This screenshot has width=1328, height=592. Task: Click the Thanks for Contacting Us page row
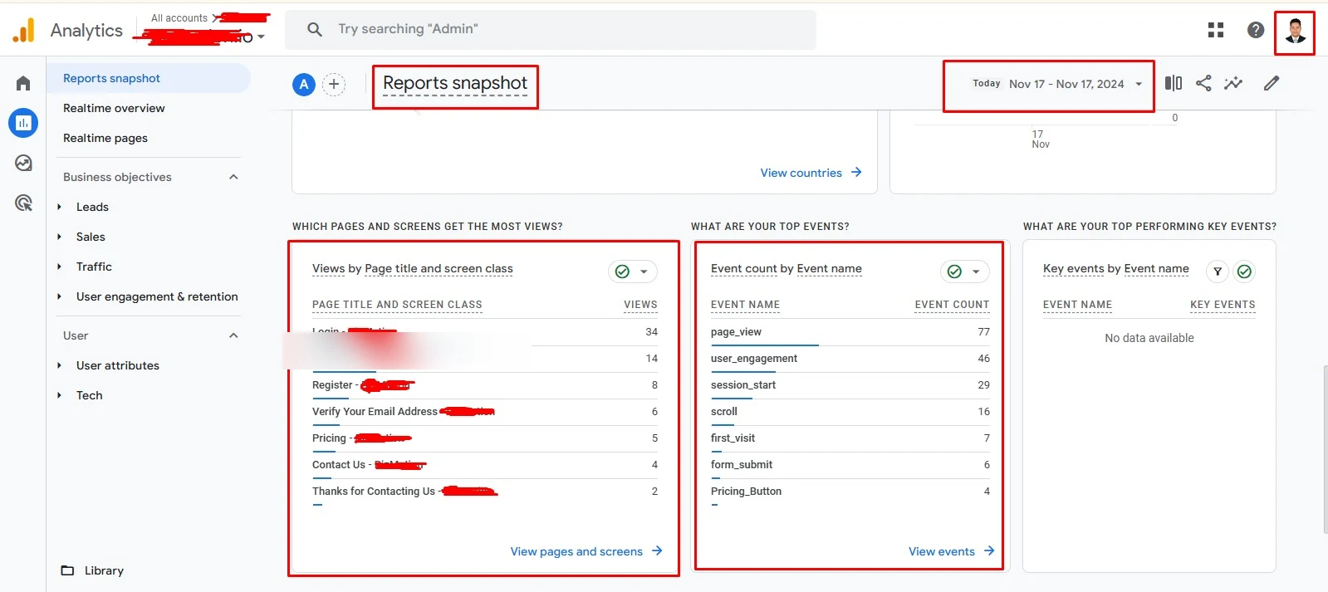pyautogui.click(x=485, y=492)
